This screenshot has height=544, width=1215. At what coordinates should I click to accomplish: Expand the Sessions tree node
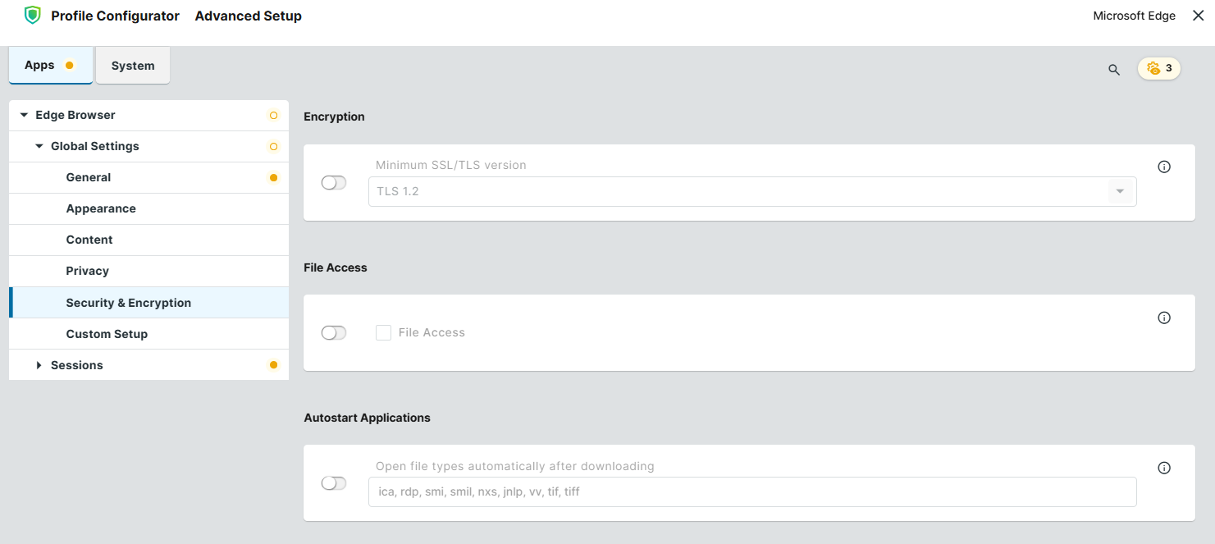tap(39, 365)
